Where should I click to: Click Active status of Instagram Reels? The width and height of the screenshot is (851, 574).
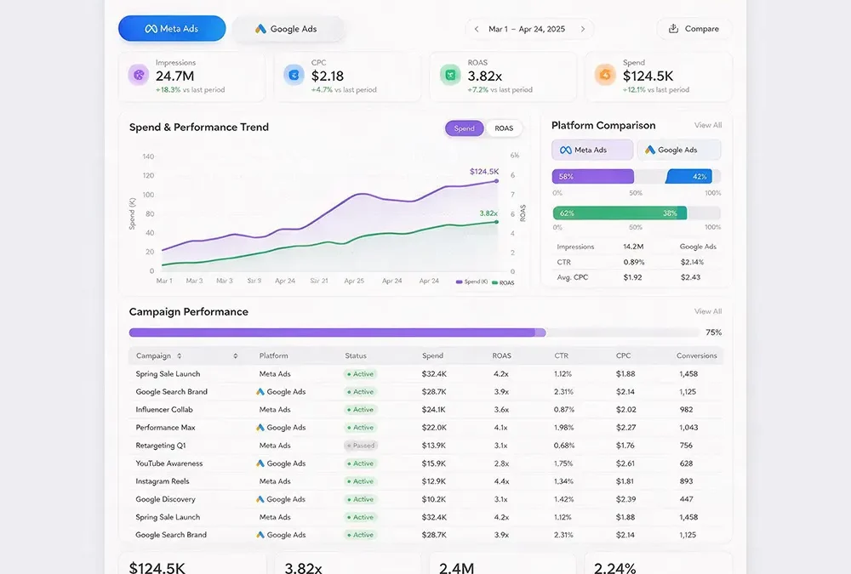(361, 481)
